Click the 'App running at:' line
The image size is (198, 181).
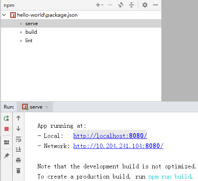62,126
